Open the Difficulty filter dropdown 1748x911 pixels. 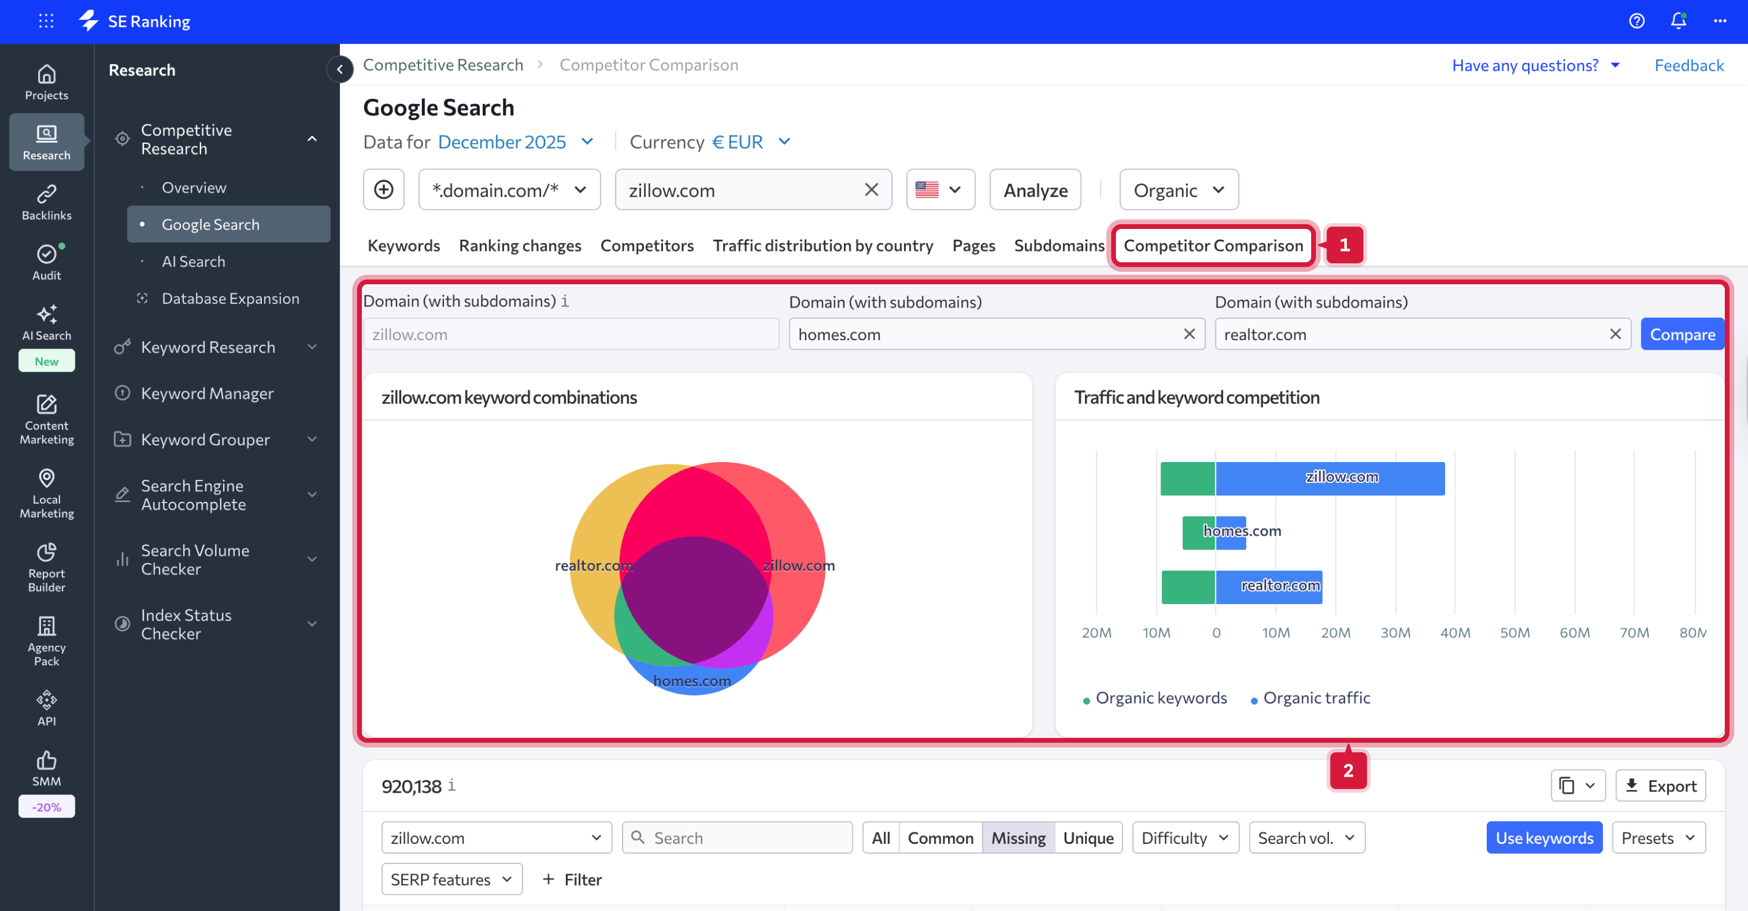coord(1185,838)
